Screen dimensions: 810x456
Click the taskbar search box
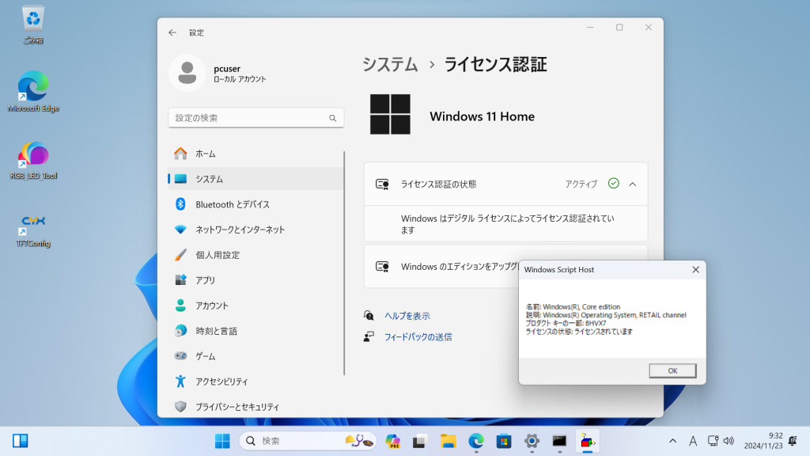[x=308, y=441]
